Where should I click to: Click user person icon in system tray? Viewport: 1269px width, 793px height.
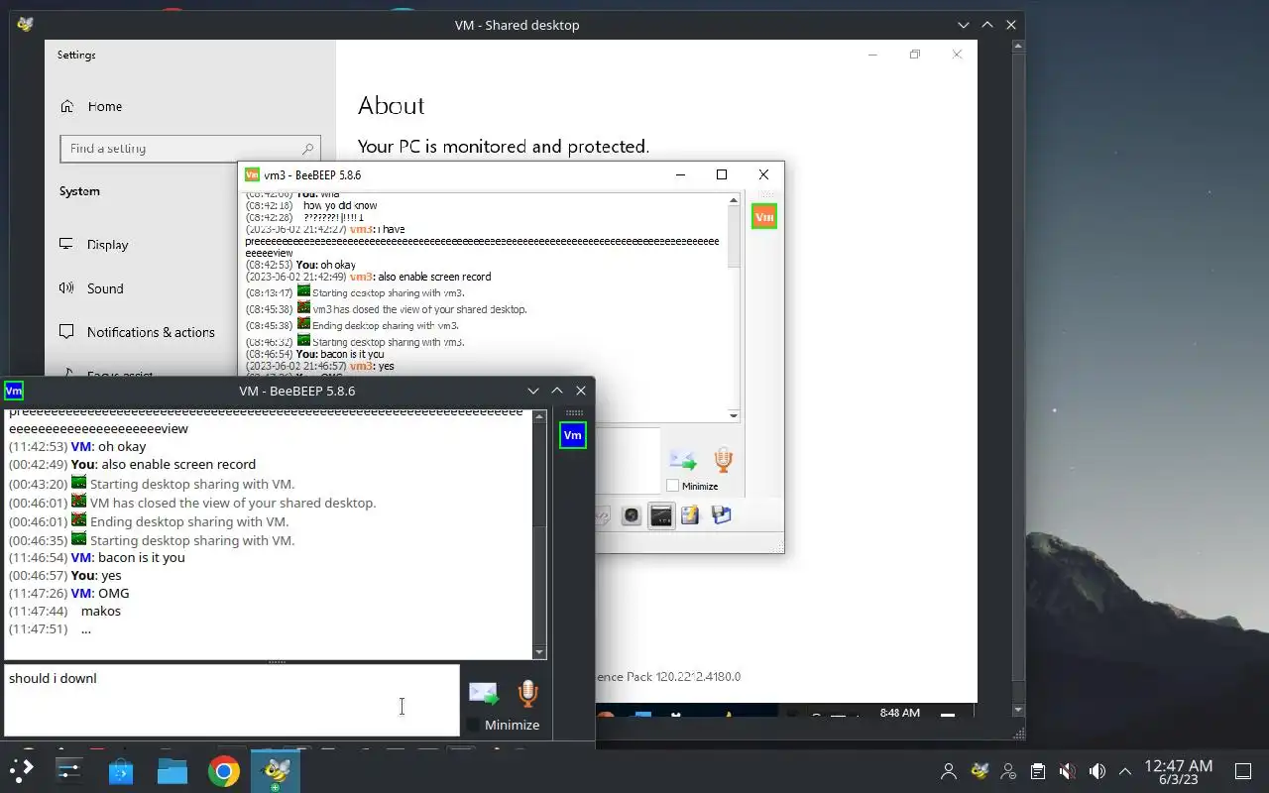pyautogui.click(x=949, y=771)
